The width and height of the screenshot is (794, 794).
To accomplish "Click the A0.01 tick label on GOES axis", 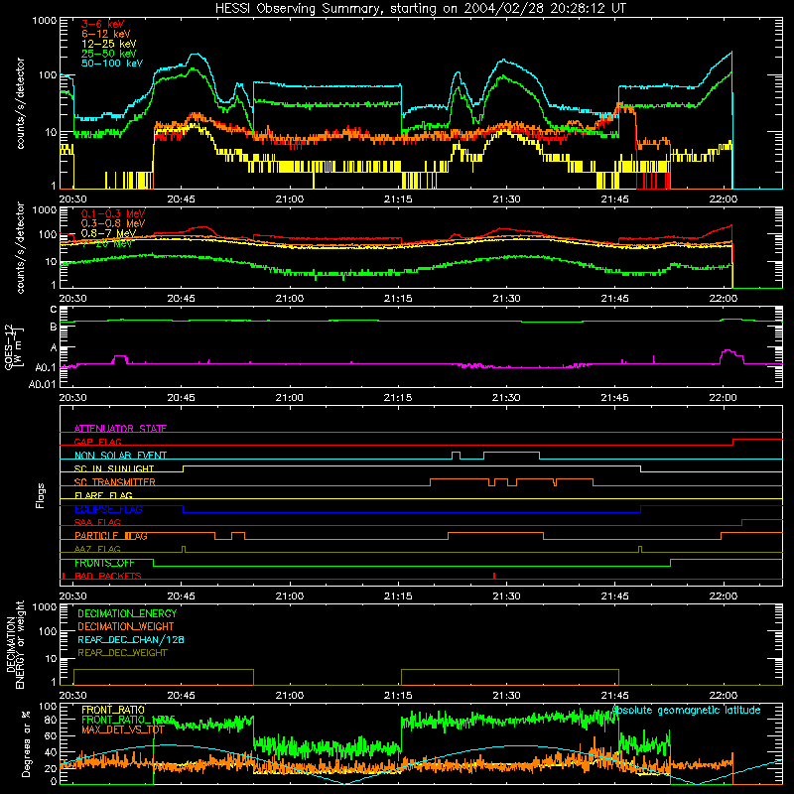I will click(42, 385).
